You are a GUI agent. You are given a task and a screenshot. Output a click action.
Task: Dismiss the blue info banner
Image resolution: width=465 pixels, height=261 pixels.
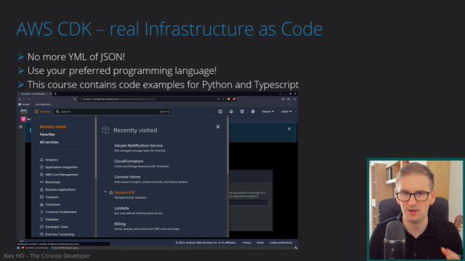pos(289,129)
